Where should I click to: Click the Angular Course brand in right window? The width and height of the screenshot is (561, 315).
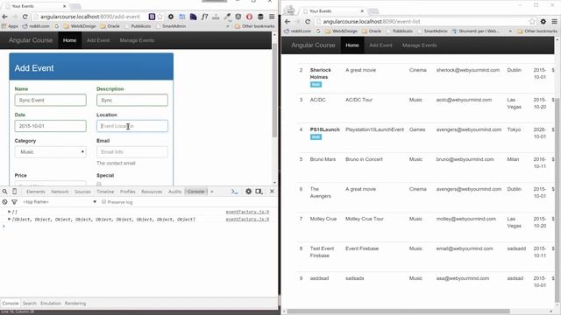[313, 45]
